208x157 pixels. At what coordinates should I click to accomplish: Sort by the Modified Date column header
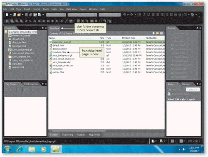coord(129,38)
